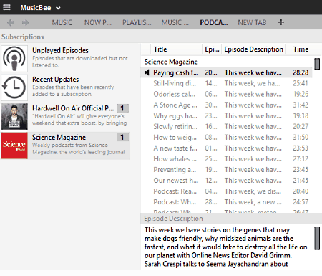Sort by the Time column header

click(x=301, y=49)
